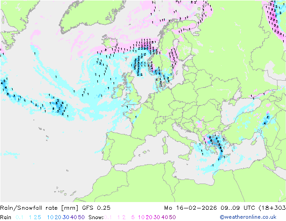Select the snow legend value 50

172,217
